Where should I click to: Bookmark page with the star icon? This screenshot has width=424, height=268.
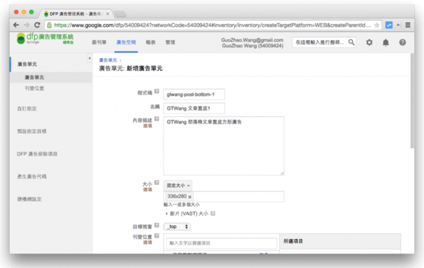[376, 25]
